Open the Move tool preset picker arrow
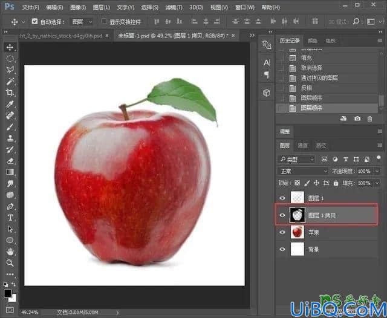Image resolution: width=387 pixels, height=318 pixels. 23,22
